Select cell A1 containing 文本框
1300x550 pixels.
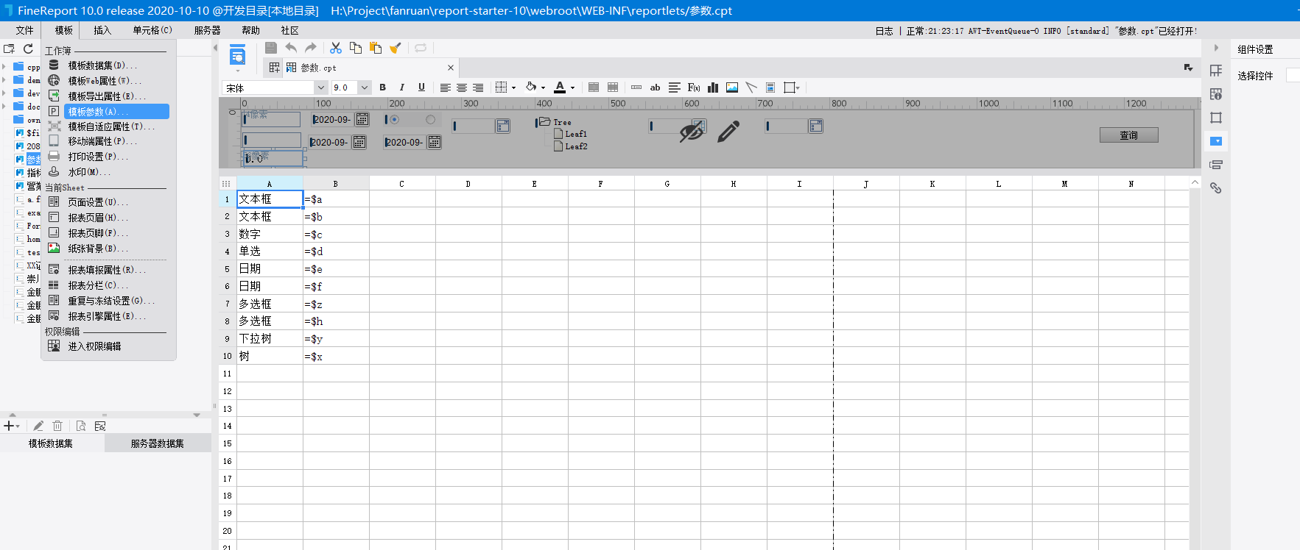[x=270, y=199]
